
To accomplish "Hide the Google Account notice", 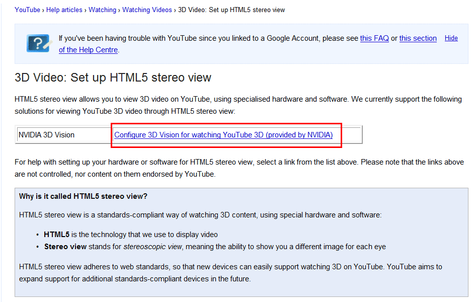I will 451,38.
